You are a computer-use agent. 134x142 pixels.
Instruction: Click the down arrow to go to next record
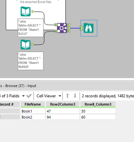click(75, 96)
